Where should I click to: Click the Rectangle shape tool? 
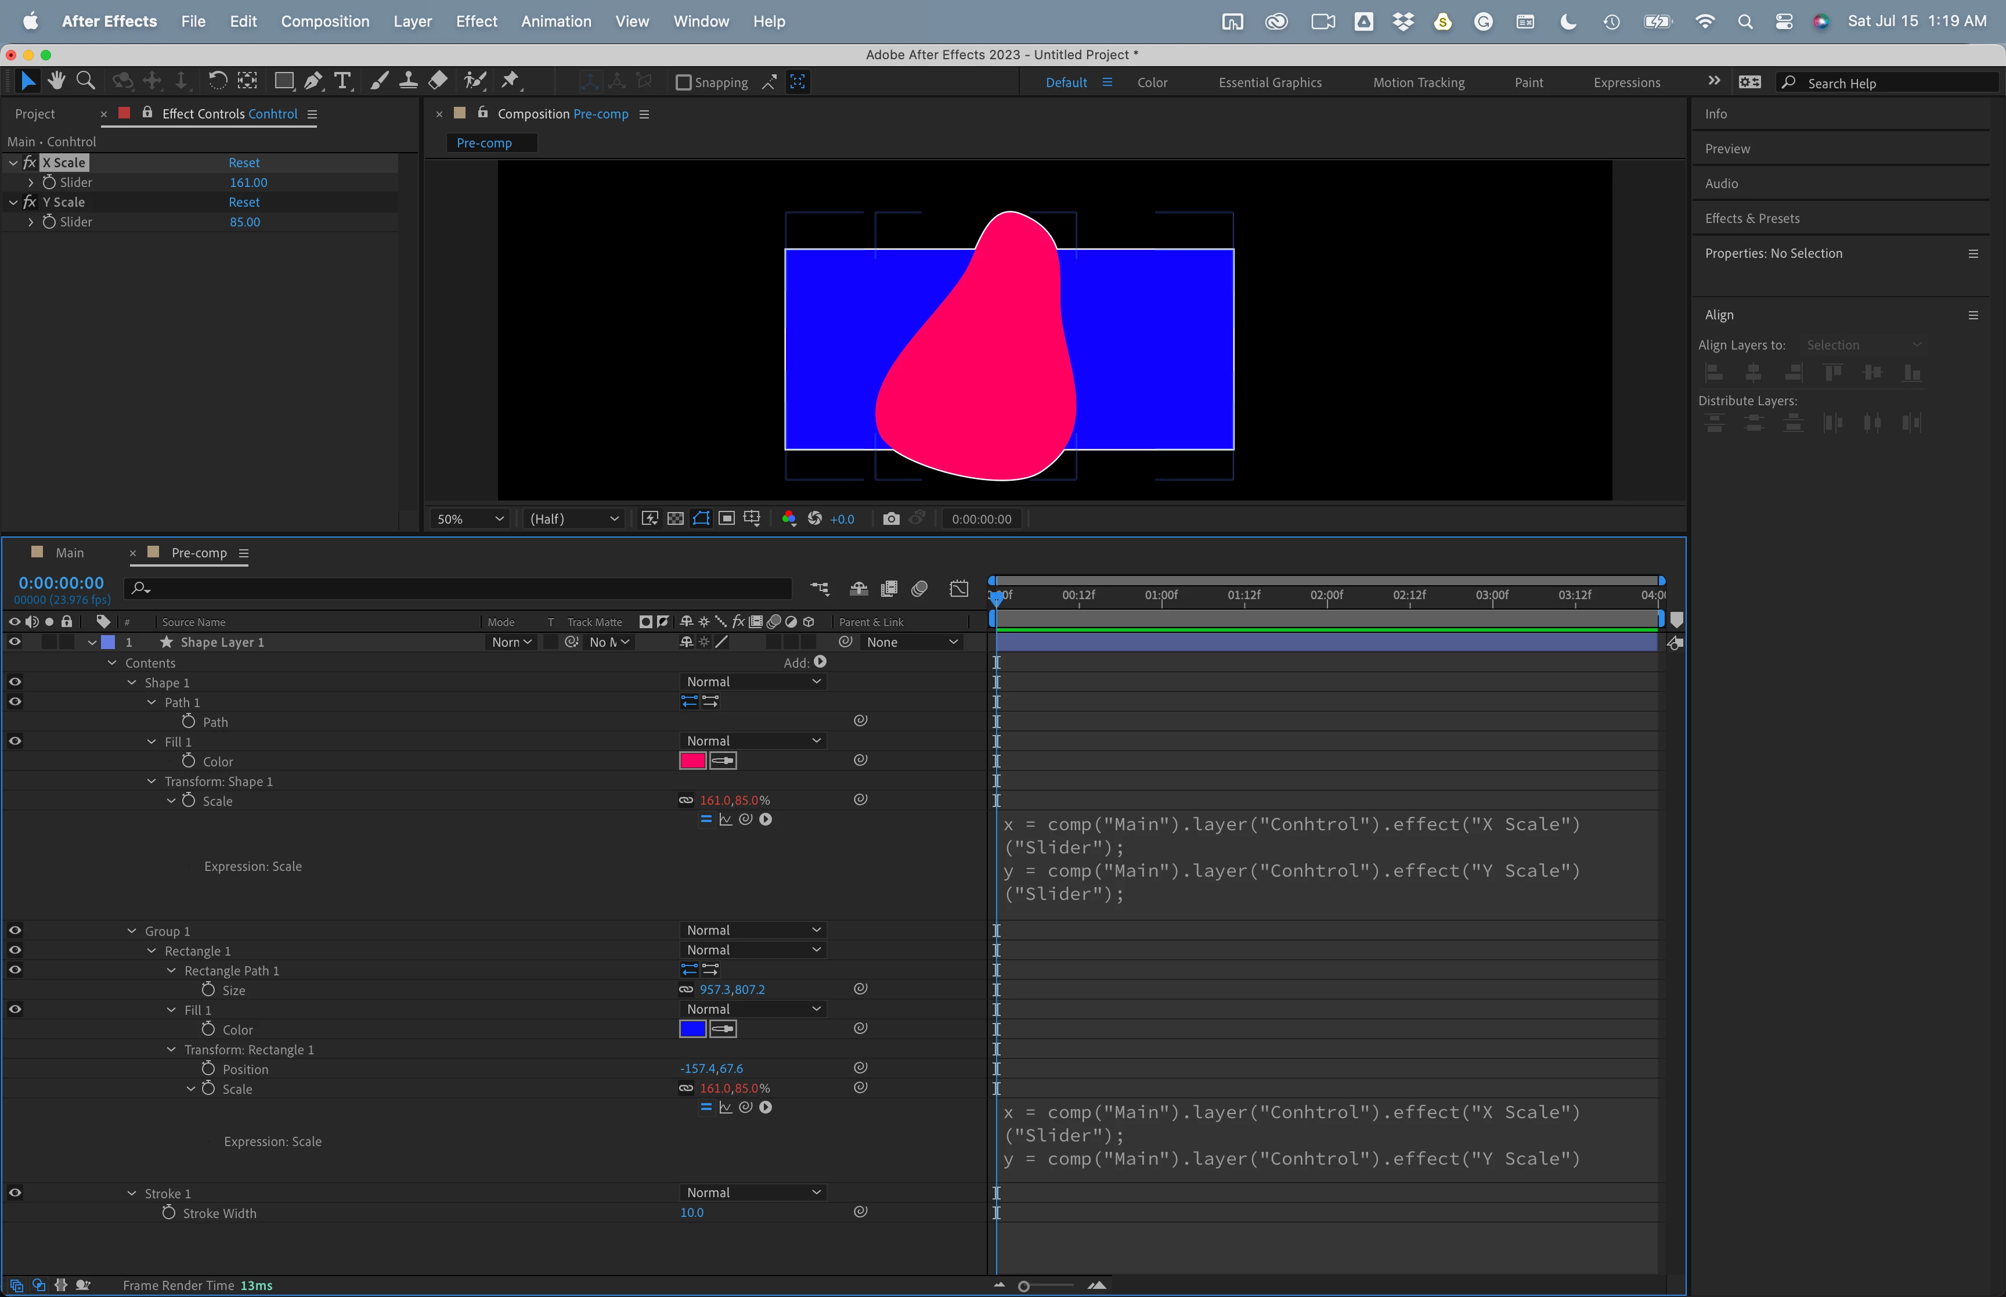[284, 81]
